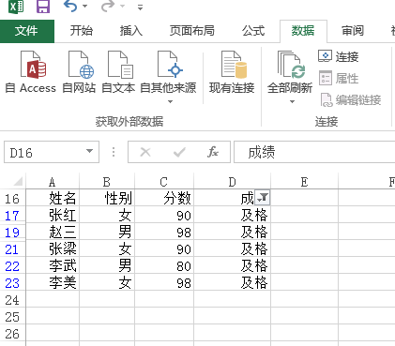Redo the last undone action
This screenshot has width=395, height=346.
pyautogui.click(x=108, y=7)
